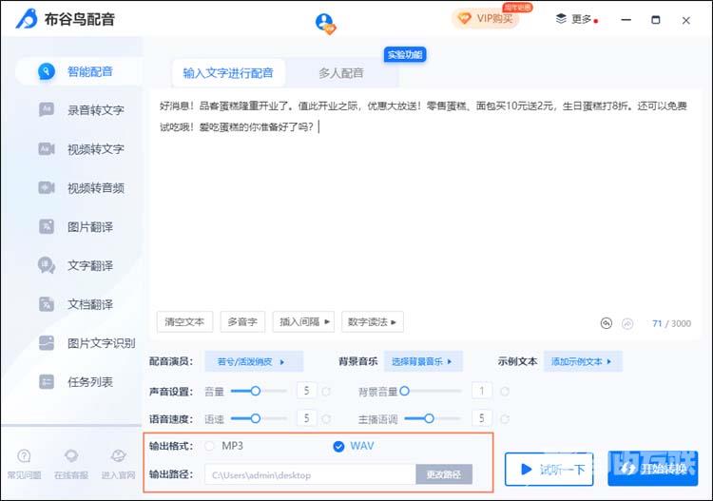
Task: Click the VIP购买 diamond button
Action: 486,19
